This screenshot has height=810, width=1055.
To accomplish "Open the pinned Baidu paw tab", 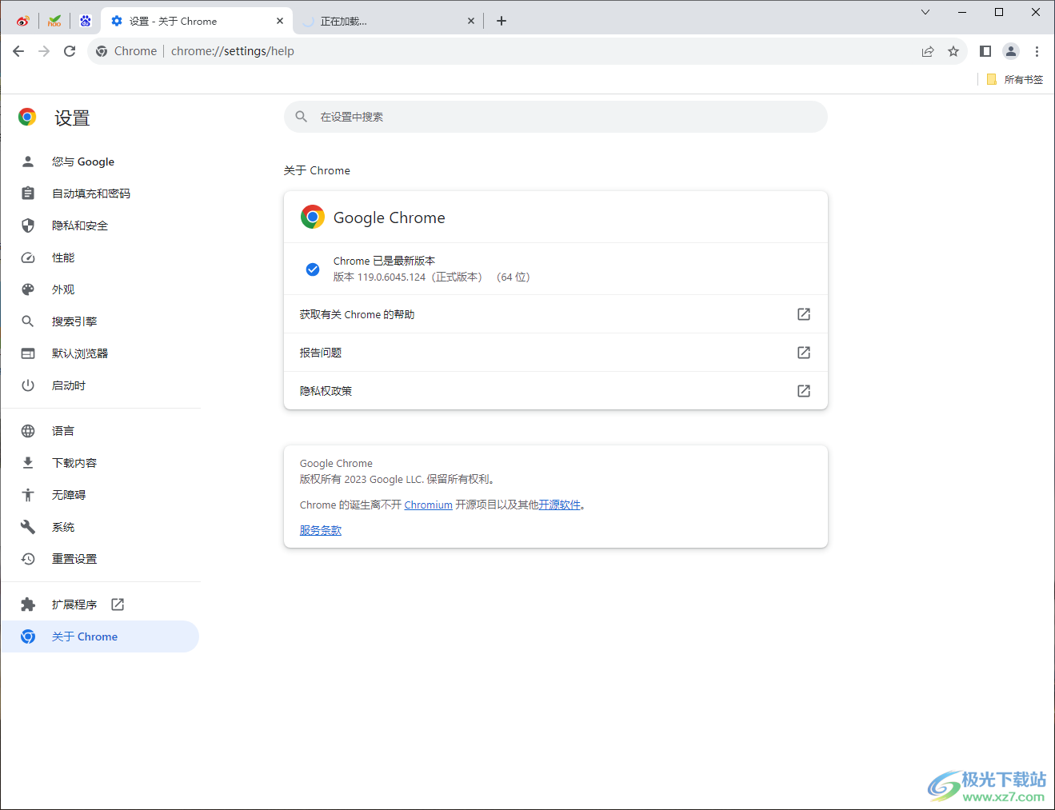I will pyautogui.click(x=86, y=21).
